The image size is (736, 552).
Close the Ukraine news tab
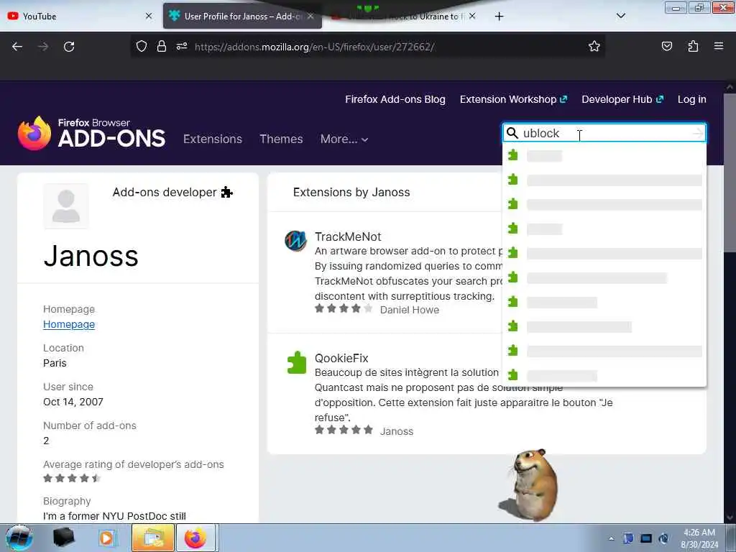[x=472, y=16]
